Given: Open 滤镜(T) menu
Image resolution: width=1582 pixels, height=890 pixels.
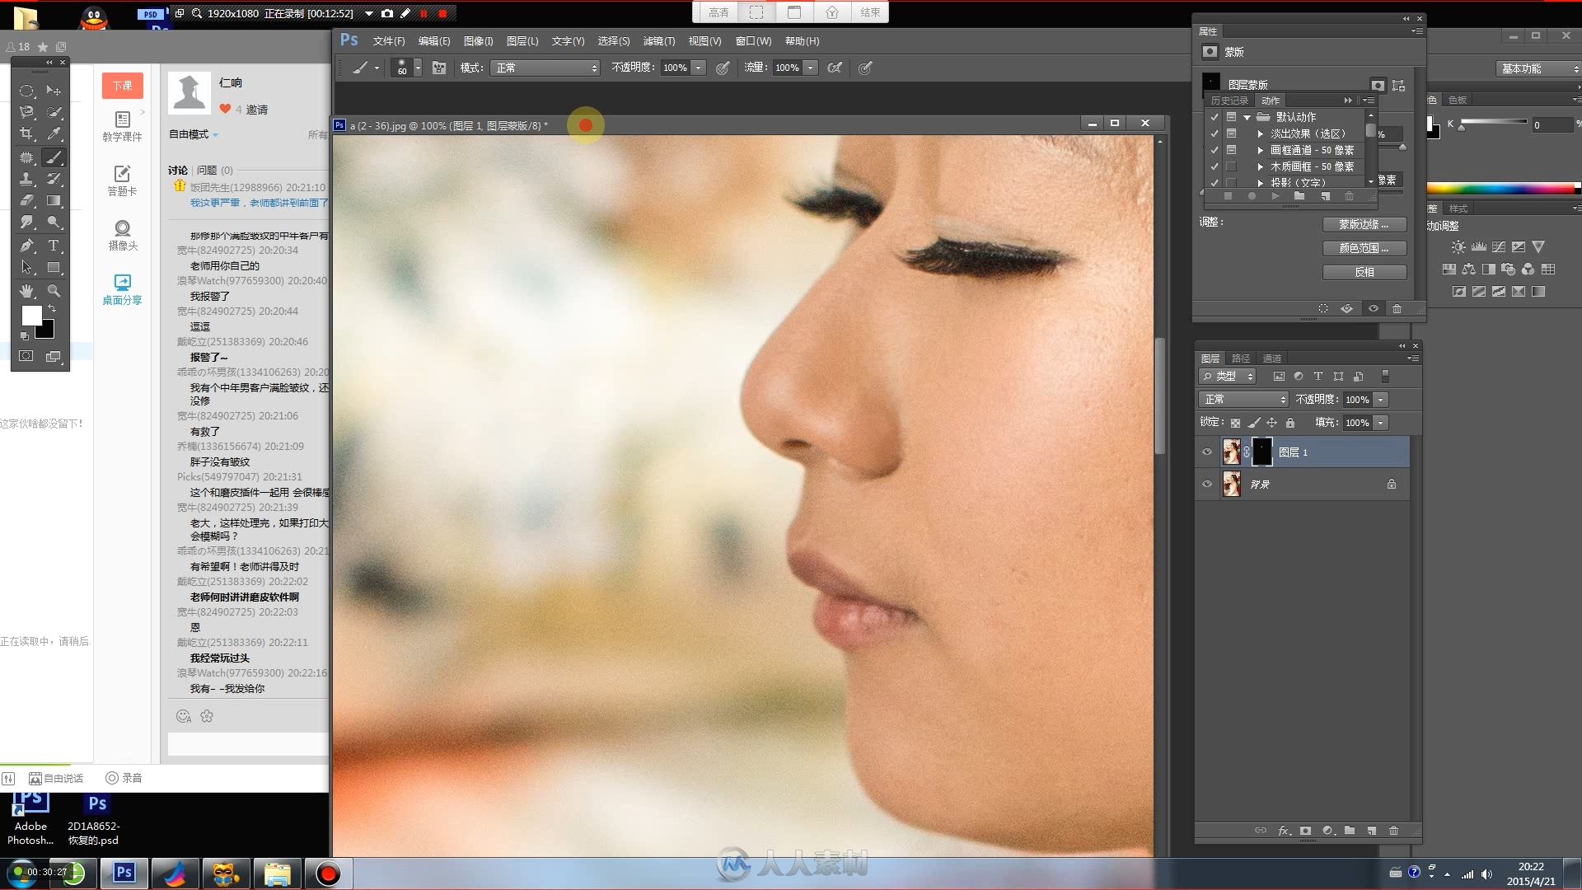Looking at the screenshot, I should (x=659, y=40).
